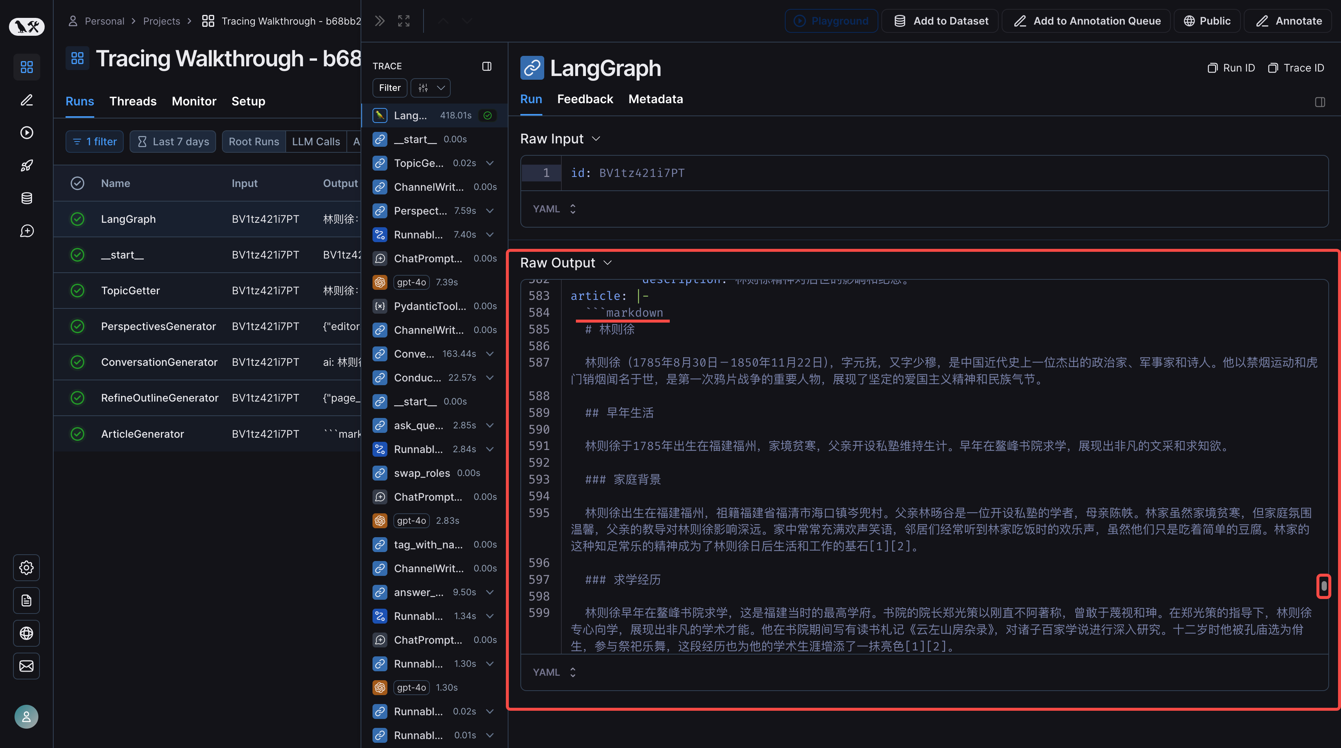Switch to the Threads tab
The image size is (1341, 748).
pyautogui.click(x=133, y=101)
